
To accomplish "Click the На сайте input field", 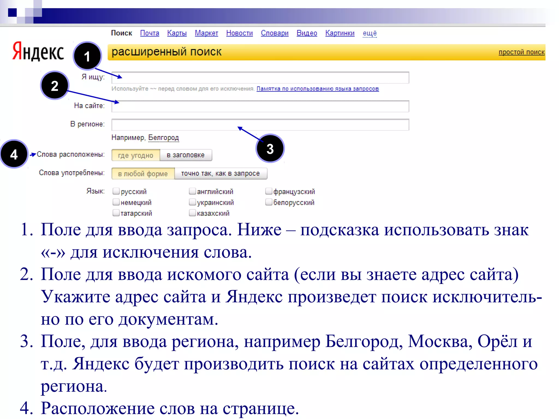I will point(260,106).
